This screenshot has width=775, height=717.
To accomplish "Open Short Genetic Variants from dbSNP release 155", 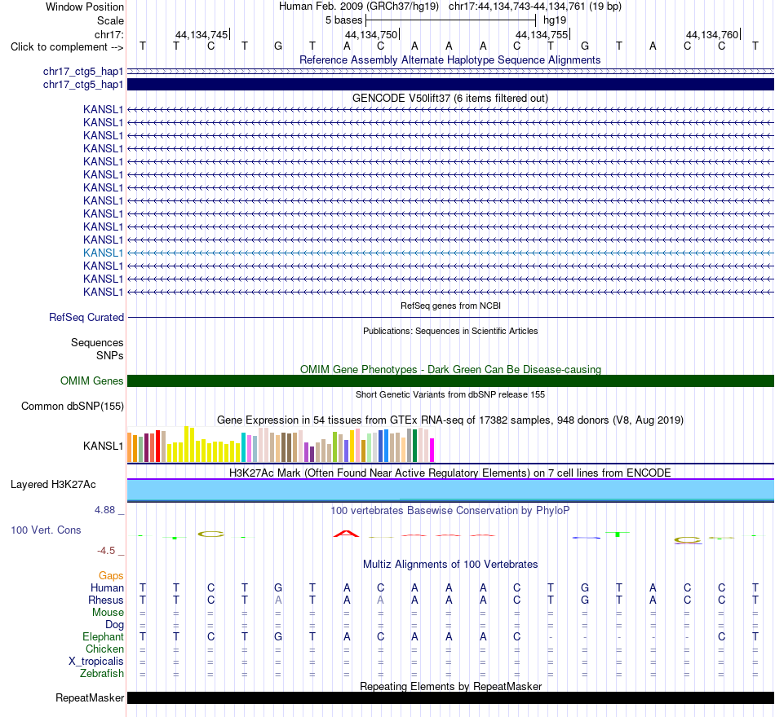I will tap(450, 394).
